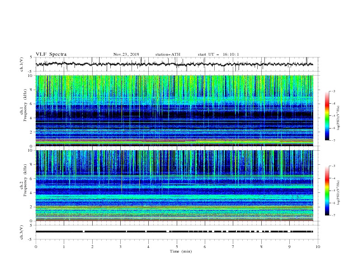Click inside the ch.2 frequency spectrogram
The width and height of the screenshot is (358, 277).
[x=174, y=186]
